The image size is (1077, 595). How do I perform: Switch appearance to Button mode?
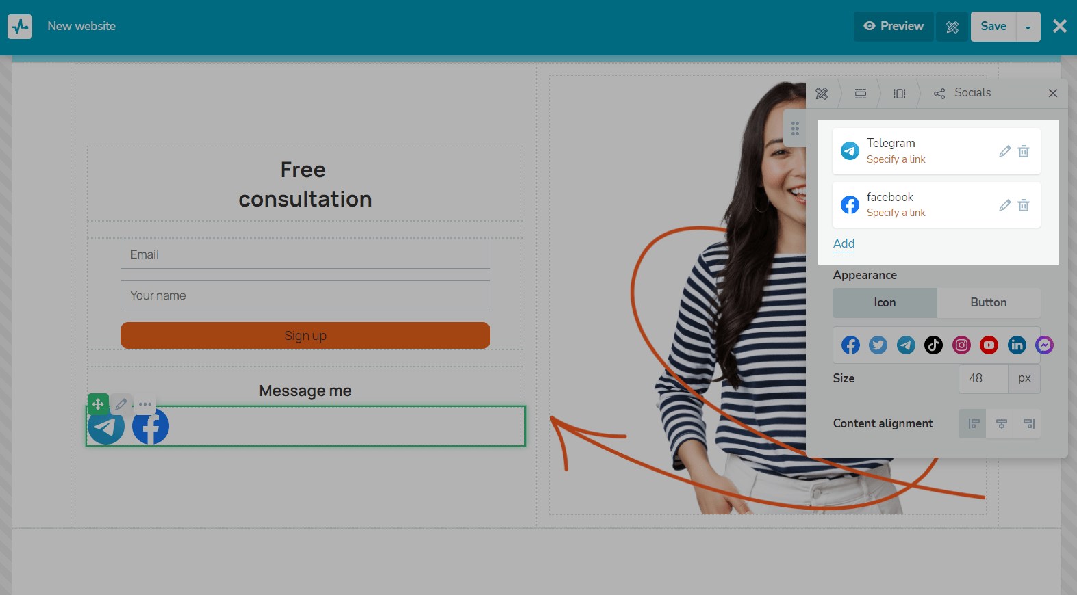pyautogui.click(x=989, y=302)
